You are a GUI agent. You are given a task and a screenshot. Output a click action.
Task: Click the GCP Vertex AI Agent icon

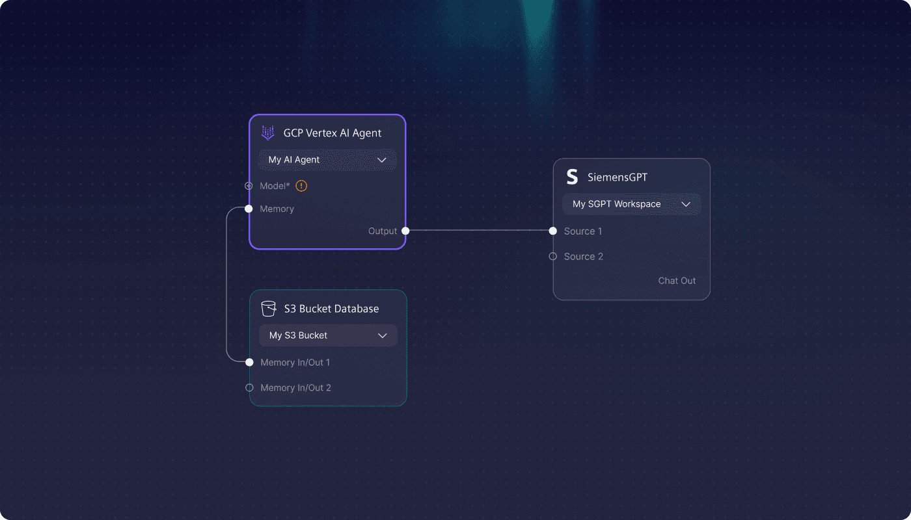pos(267,133)
